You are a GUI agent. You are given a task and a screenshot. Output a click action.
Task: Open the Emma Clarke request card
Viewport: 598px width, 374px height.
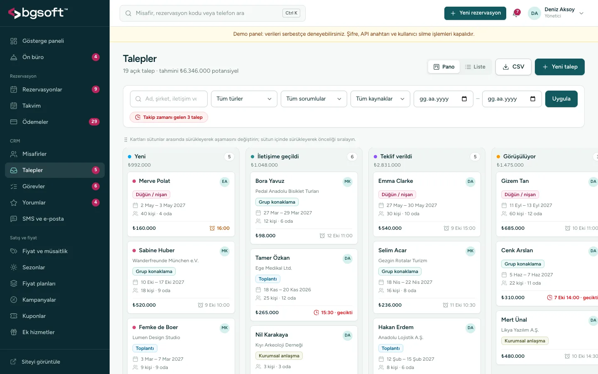[427, 204]
